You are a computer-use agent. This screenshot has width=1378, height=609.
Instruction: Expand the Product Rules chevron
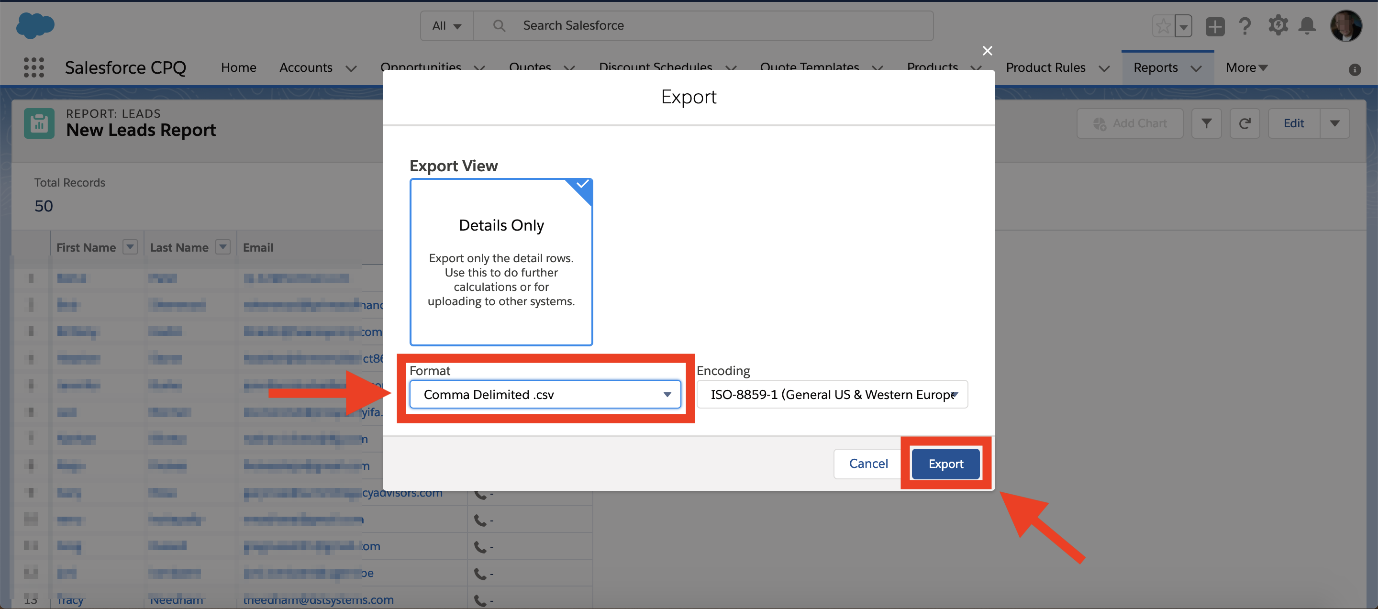[x=1104, y=68]
